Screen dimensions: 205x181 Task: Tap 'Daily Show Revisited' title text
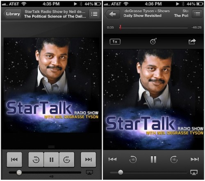click(x=142, y=16)
